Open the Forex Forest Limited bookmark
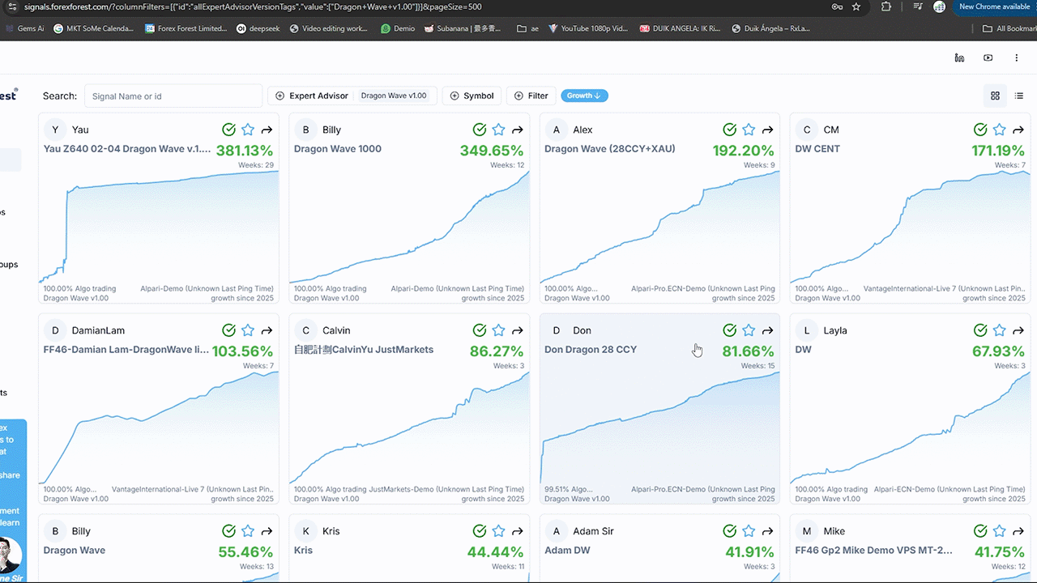This screenshot has height=583, width=1037. 186,28
